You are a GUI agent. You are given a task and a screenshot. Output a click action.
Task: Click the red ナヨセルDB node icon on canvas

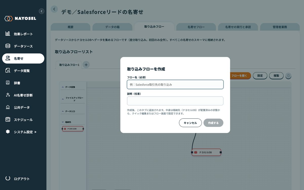tap(196, 153)
